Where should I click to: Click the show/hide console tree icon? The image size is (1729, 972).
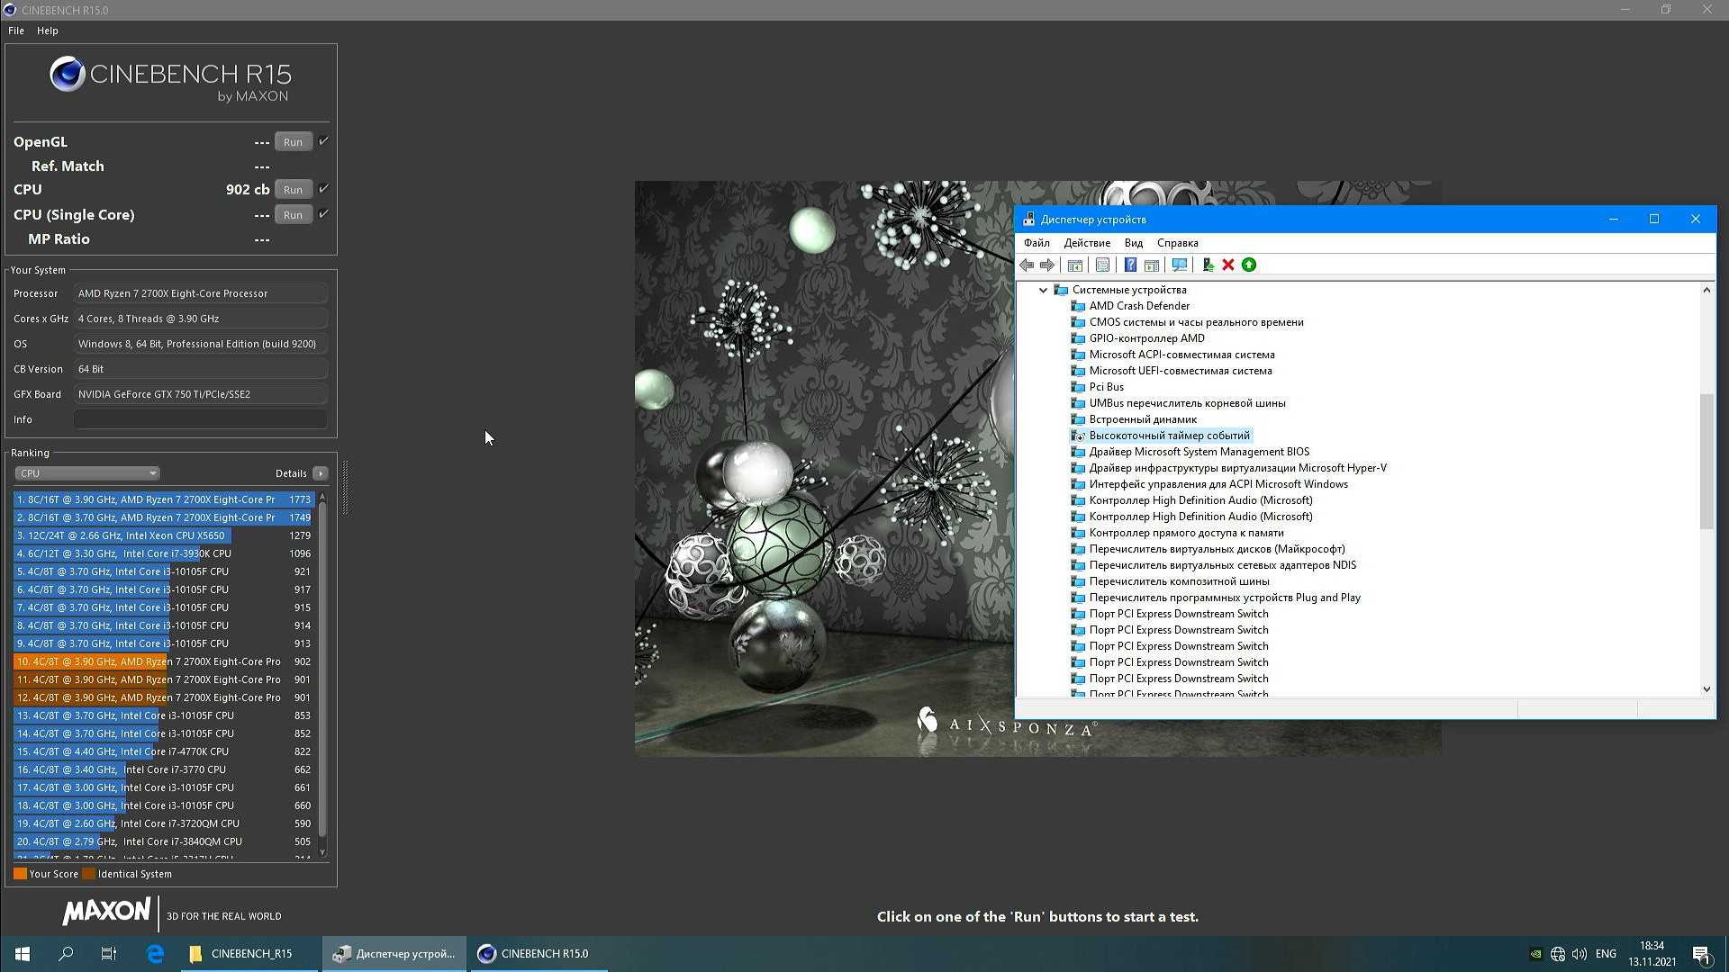1074,265
